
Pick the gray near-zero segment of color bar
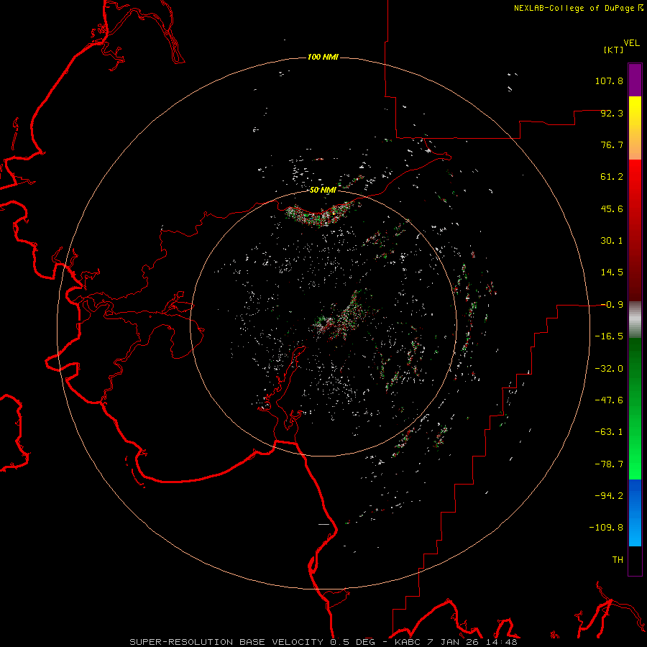click(635, 320)
